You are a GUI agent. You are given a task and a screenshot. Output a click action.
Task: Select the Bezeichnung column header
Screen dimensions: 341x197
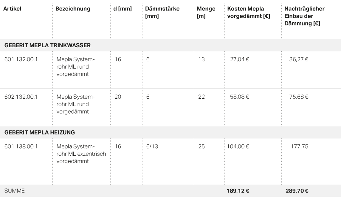click(73, 9)
